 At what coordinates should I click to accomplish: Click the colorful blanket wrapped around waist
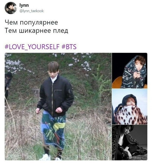[x=53, y=130]
